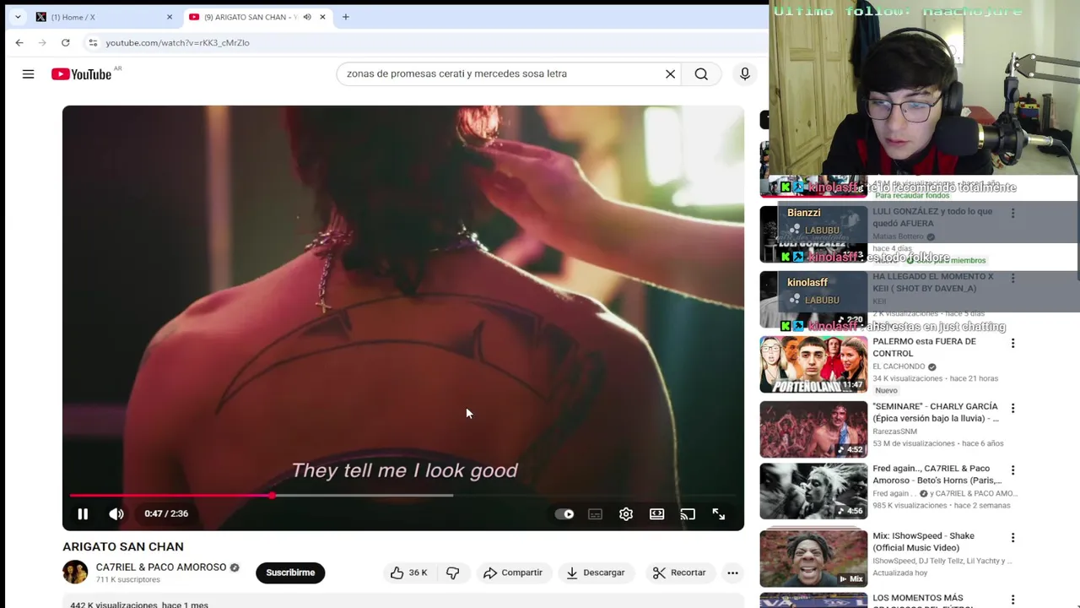The width and height of the screenshot is (1080, 608).
Task: Click the 0:47 / 2:36 time display
Action: (166, 513)
